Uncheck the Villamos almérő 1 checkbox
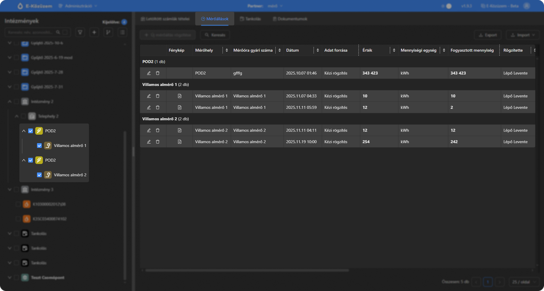 [39, 145]
